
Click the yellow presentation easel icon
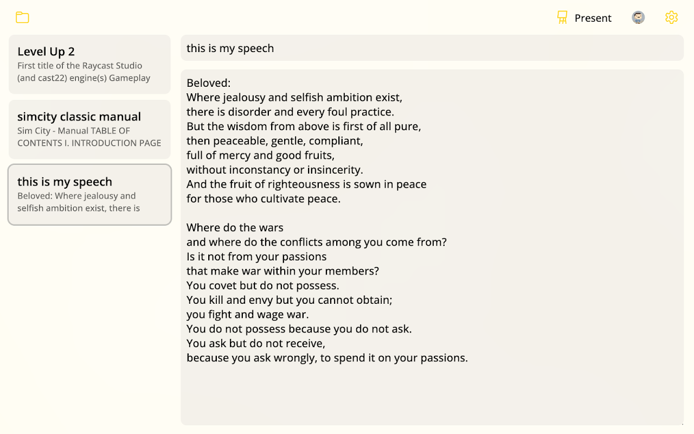point(562,17)
